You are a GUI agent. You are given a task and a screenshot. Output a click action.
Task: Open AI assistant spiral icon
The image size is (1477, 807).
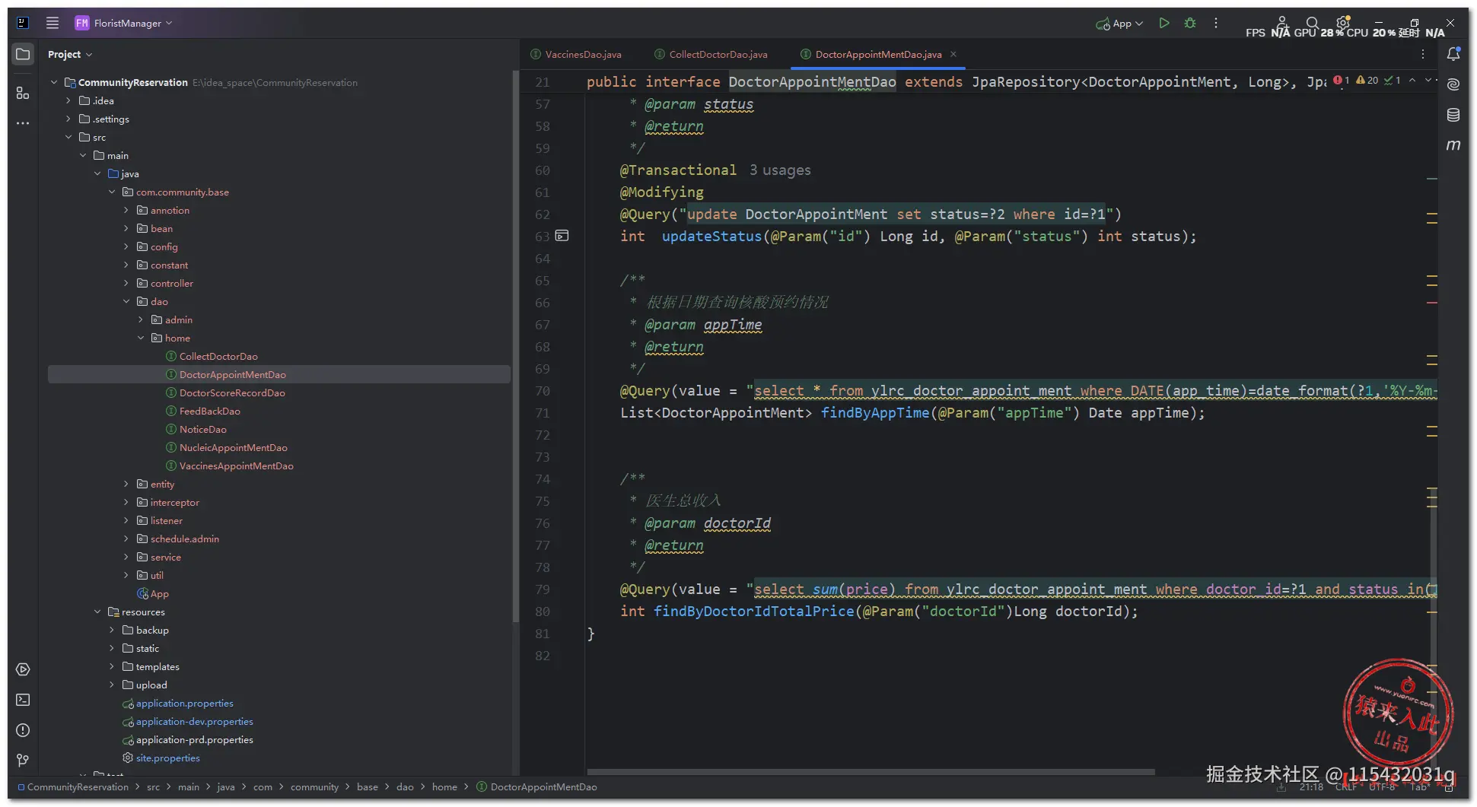(1453, 84)
